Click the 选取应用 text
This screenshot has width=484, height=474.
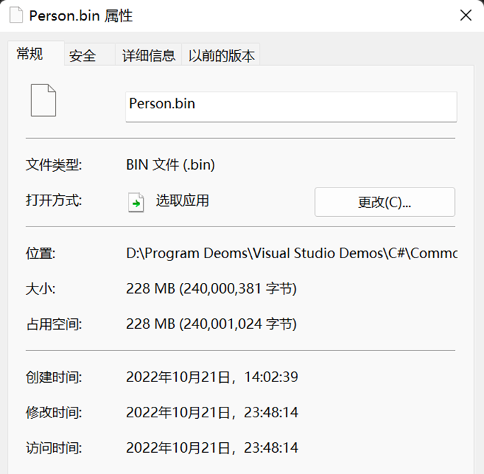coord(183,201)
